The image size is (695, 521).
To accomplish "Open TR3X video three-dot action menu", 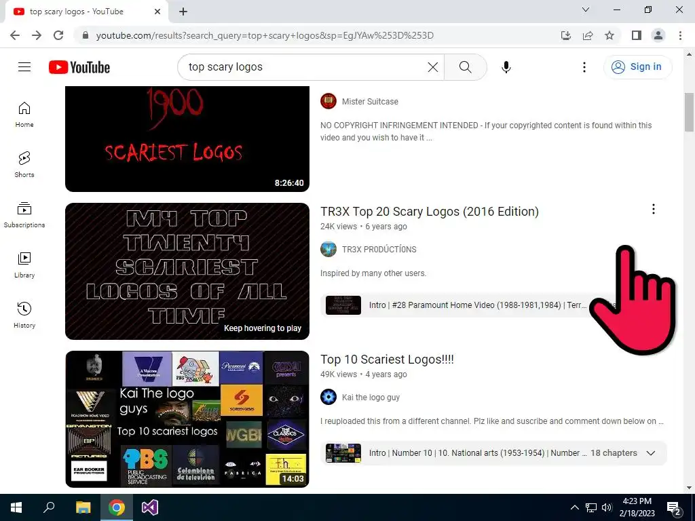I will point(654,209).
